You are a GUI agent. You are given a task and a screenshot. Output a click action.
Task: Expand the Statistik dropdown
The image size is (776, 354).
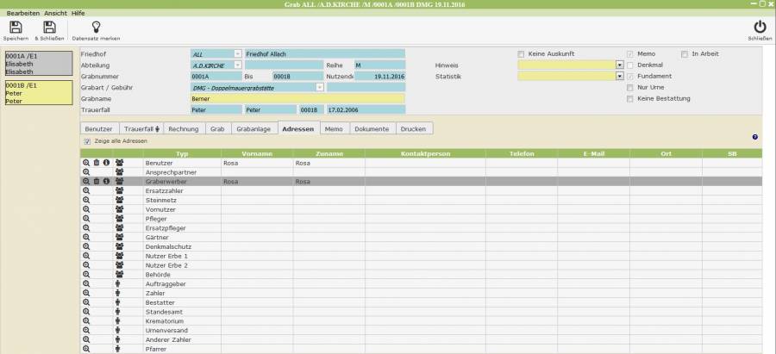click(619, 76)
